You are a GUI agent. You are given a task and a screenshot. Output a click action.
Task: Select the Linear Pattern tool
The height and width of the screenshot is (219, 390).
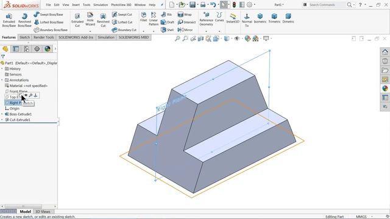click(154, 19)
